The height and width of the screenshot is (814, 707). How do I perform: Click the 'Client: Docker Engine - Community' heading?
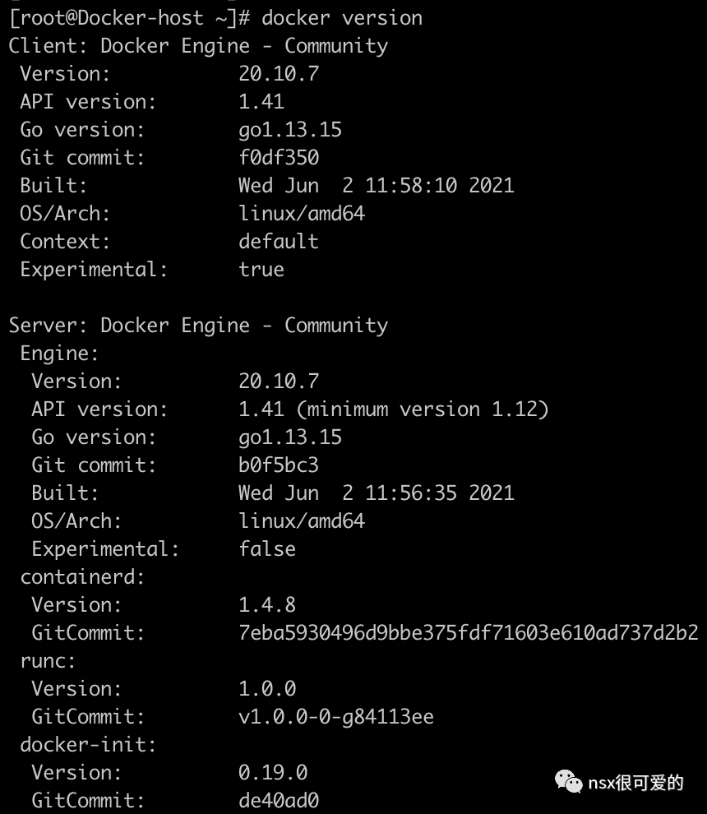pos(198,45)
